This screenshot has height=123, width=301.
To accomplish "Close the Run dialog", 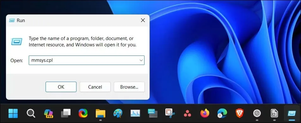I will [x=143, y=20].
